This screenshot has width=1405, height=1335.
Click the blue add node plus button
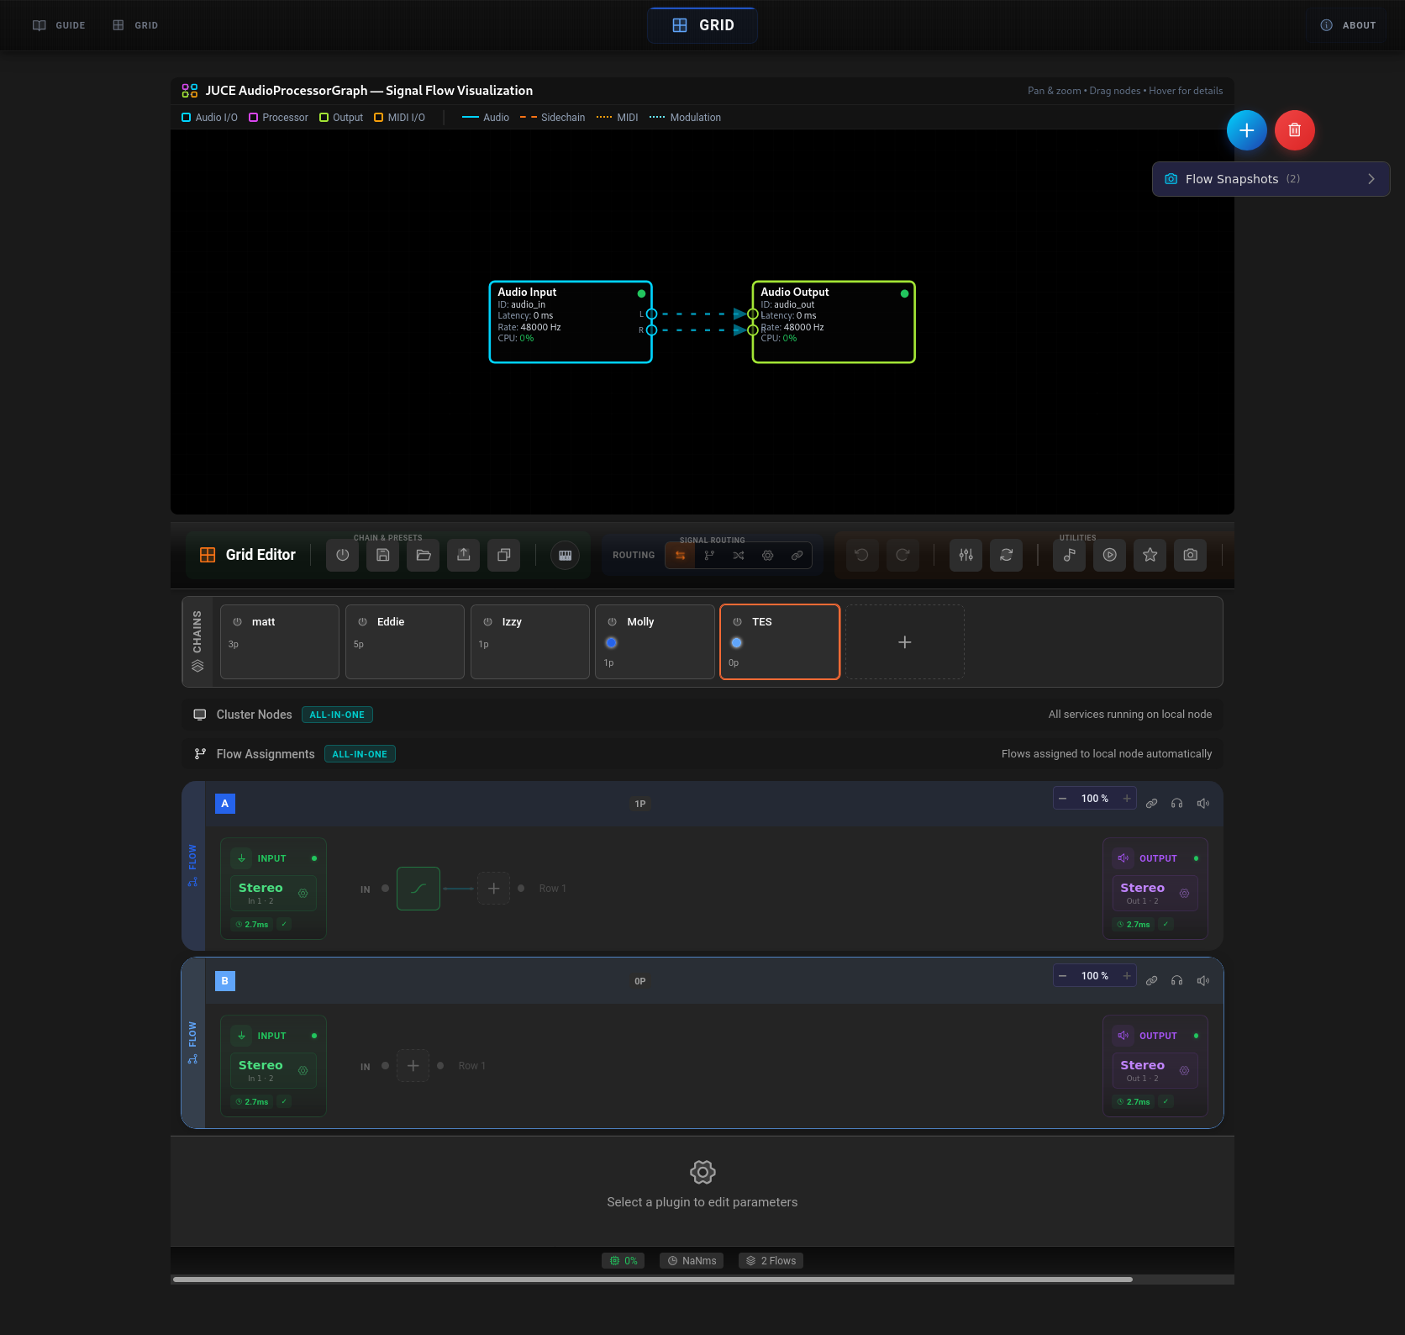pyautogui.click(x=1247, y=130)
